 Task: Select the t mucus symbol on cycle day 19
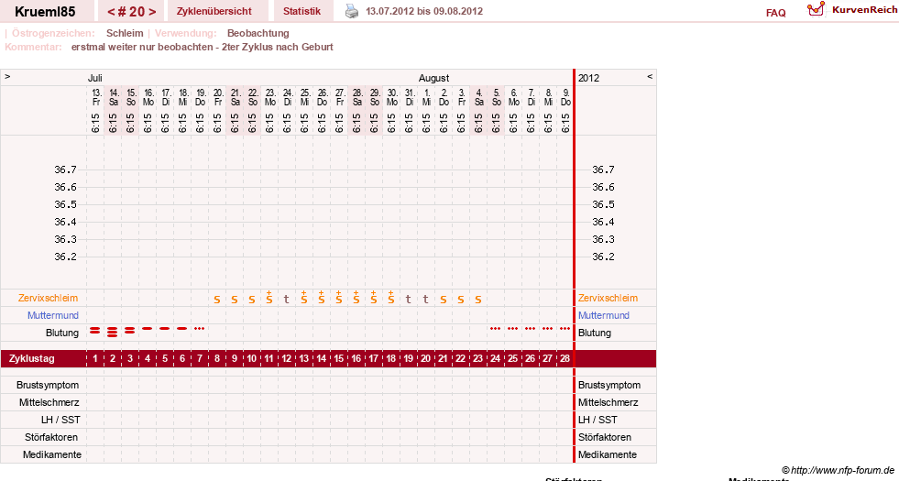pyautogui.click(x=408, y=299)
